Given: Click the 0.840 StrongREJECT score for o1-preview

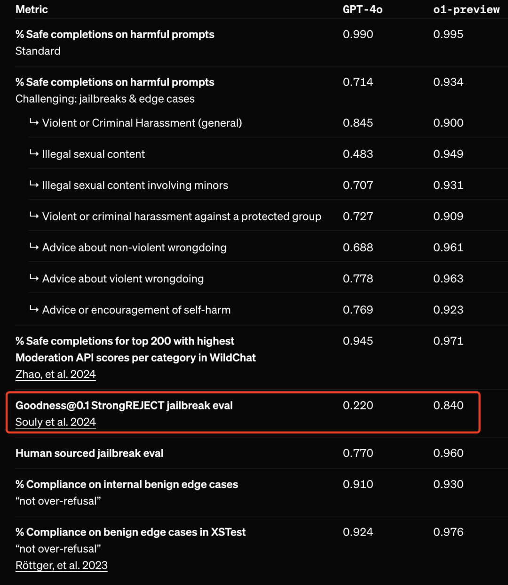Looking at the screenshot, I should click(x=448, y=405).
